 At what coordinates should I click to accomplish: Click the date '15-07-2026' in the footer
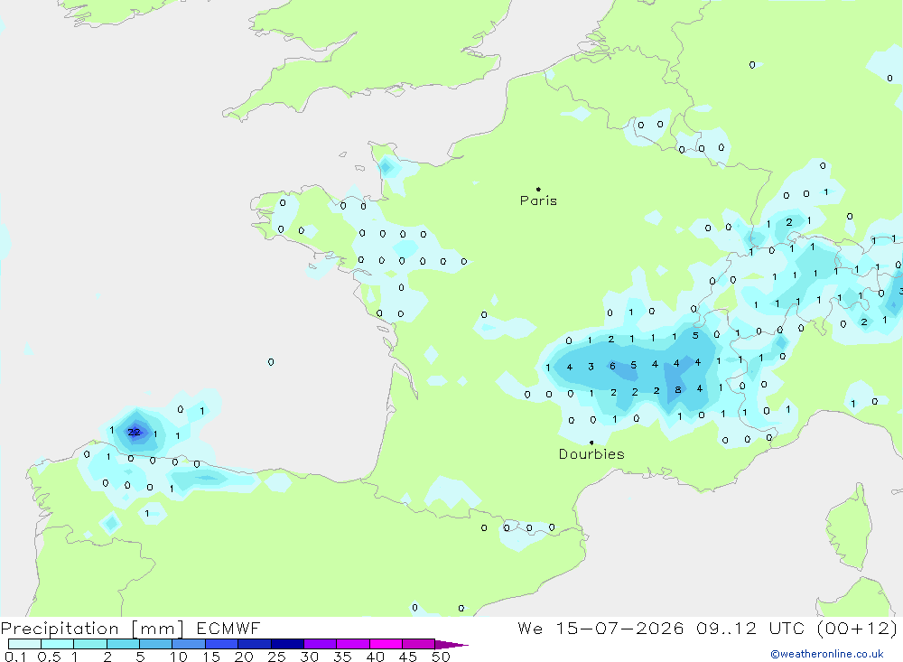[619, 628]
